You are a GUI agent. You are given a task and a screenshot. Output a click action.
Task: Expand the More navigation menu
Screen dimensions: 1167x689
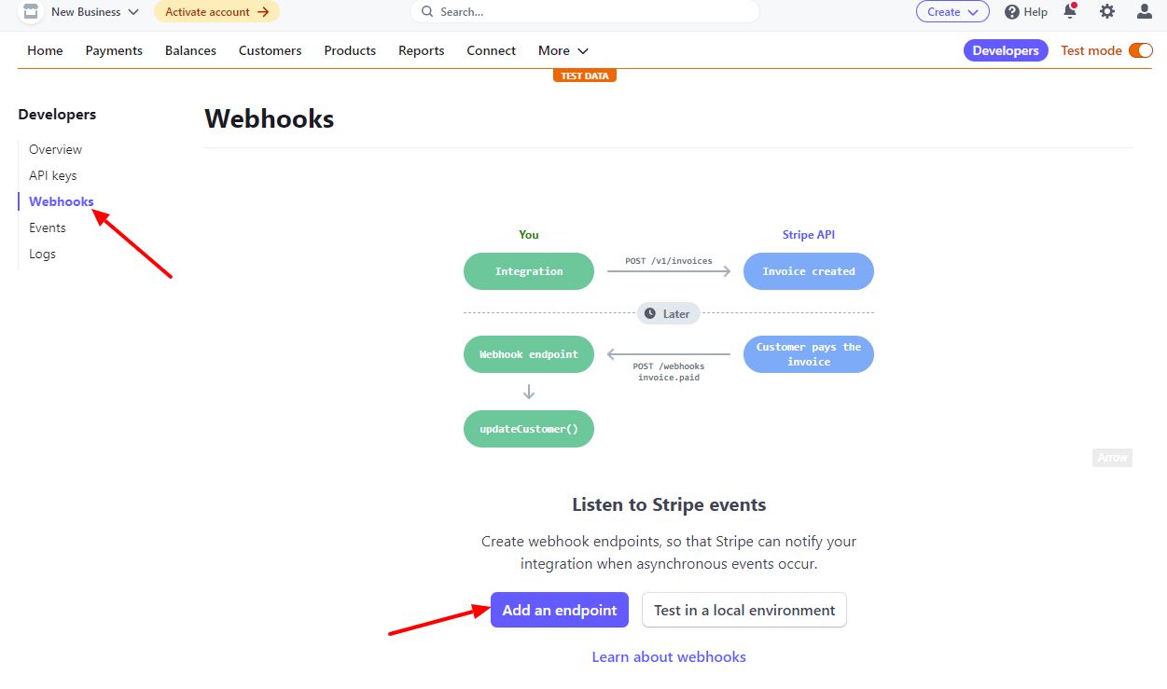(563, 50)
